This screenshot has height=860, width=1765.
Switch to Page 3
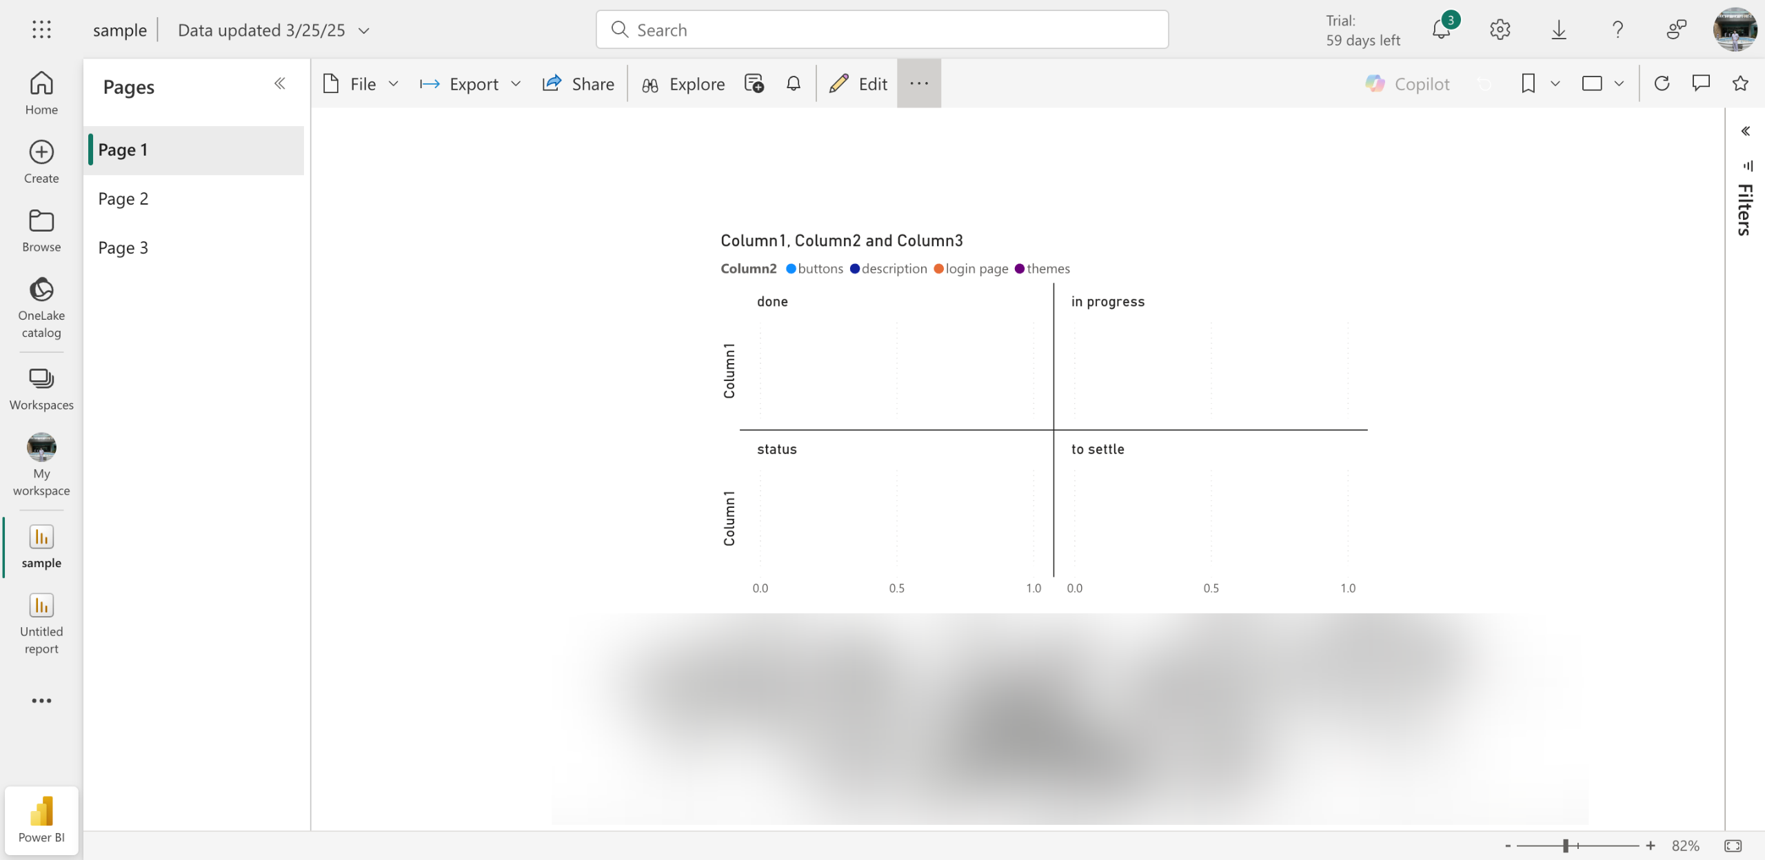[123, 247]
